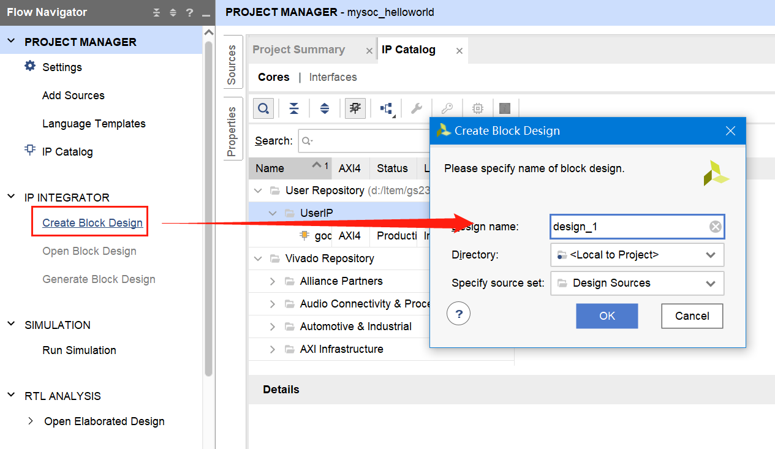This screenshot has height=449, width=775.
Task: Switch to the Project Summary tab
Action: 298,50
